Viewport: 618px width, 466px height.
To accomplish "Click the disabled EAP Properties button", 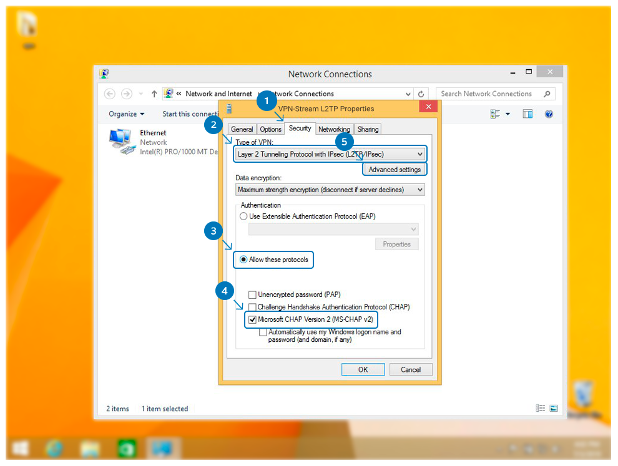I will pyautogui.click(x=396, y=244).
